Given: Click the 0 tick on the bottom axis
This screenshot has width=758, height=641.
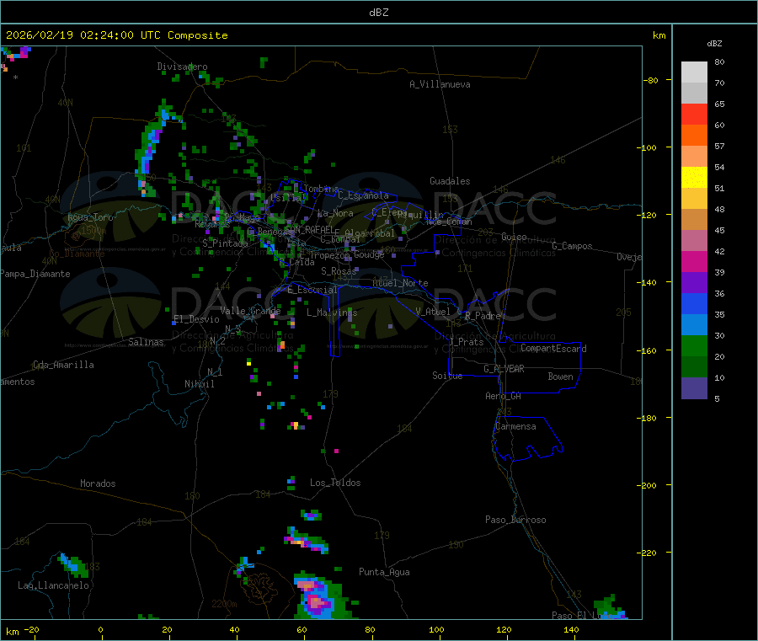Looking at the screenshot, I should (x=100, y=630).
